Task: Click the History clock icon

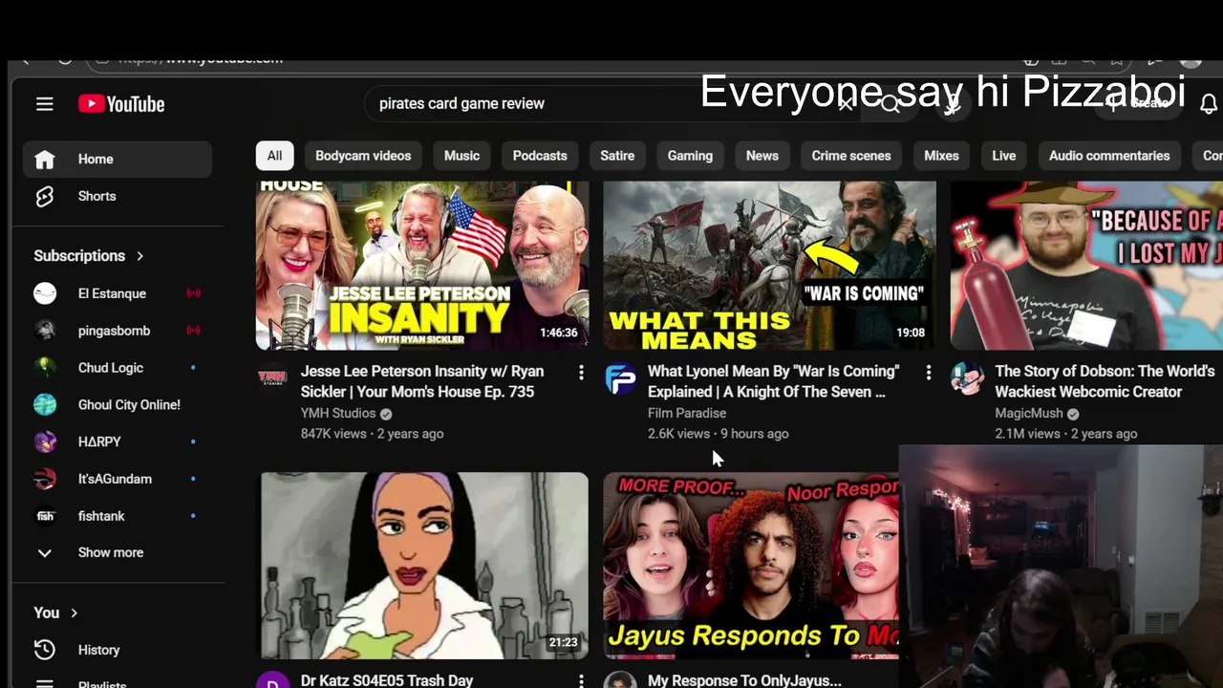Action: tap(45, 650)
